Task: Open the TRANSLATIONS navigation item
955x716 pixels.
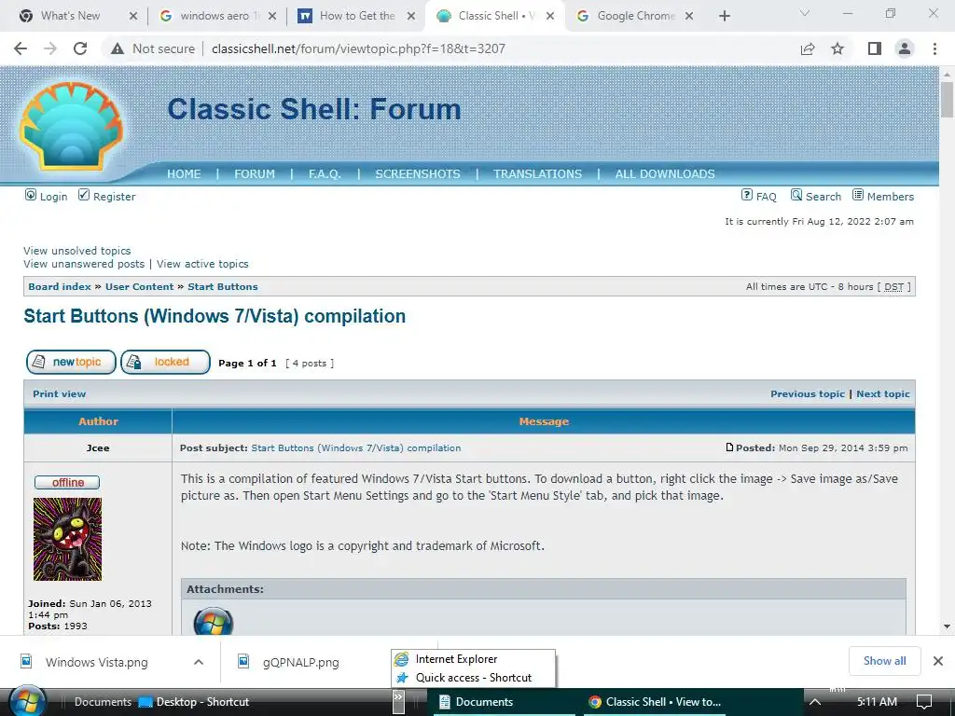Action: (538, 174)
